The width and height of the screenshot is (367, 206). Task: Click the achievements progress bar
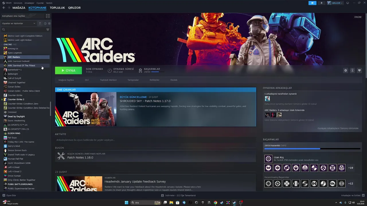click(x=312, y=149)
